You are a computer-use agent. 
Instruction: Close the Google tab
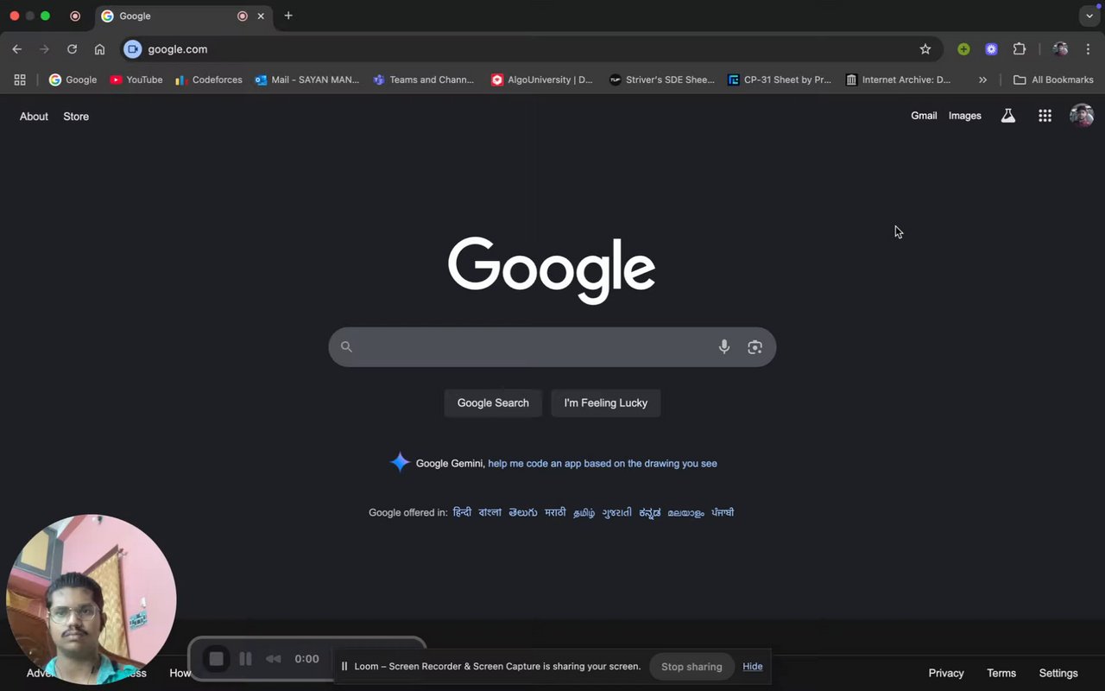261,16
